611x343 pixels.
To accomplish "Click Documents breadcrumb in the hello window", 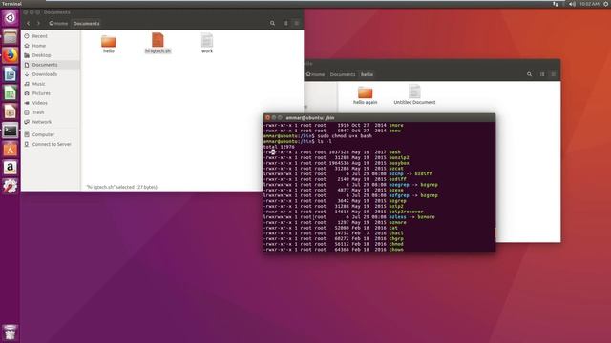I will [x=343, y=74].
